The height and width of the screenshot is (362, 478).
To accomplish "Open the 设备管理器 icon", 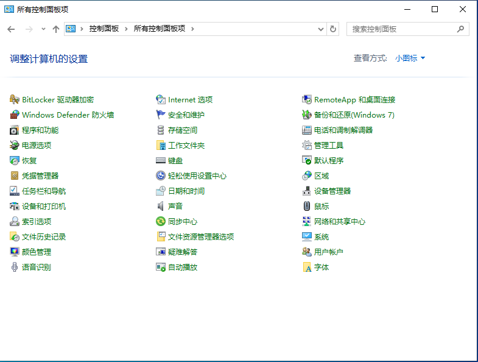I will 307,191.
